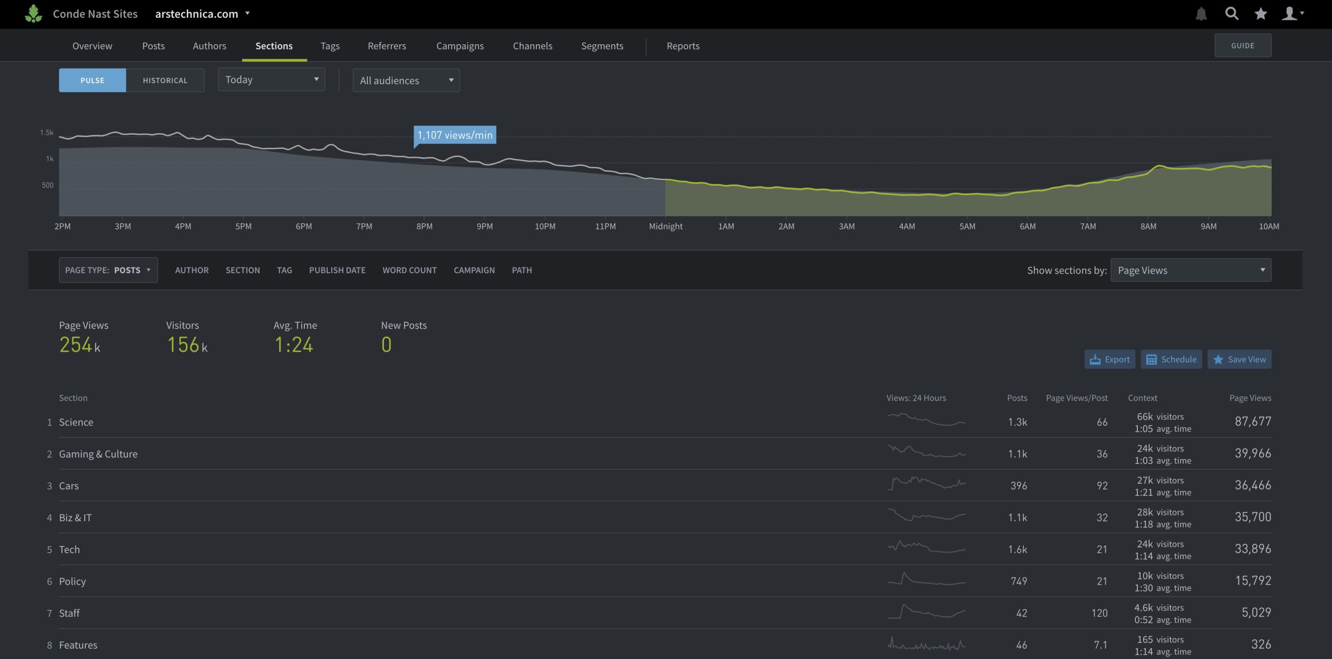Open favorites via the star icon
This screenshot has height=659, width=1332.
(1260, 14)
